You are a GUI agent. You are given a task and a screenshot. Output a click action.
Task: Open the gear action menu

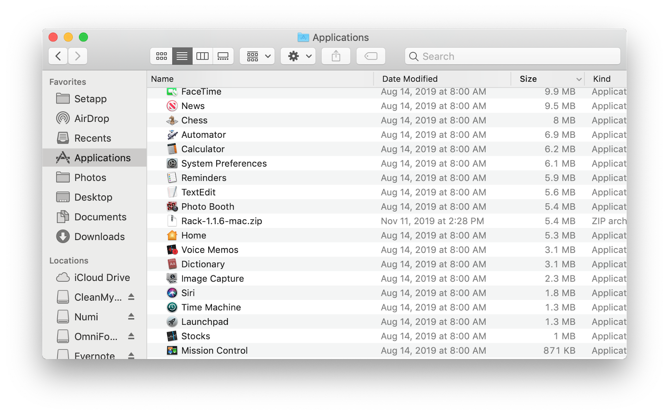click(x=298, y=56)
